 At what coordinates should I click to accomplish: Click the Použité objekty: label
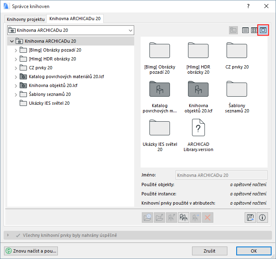158,184
